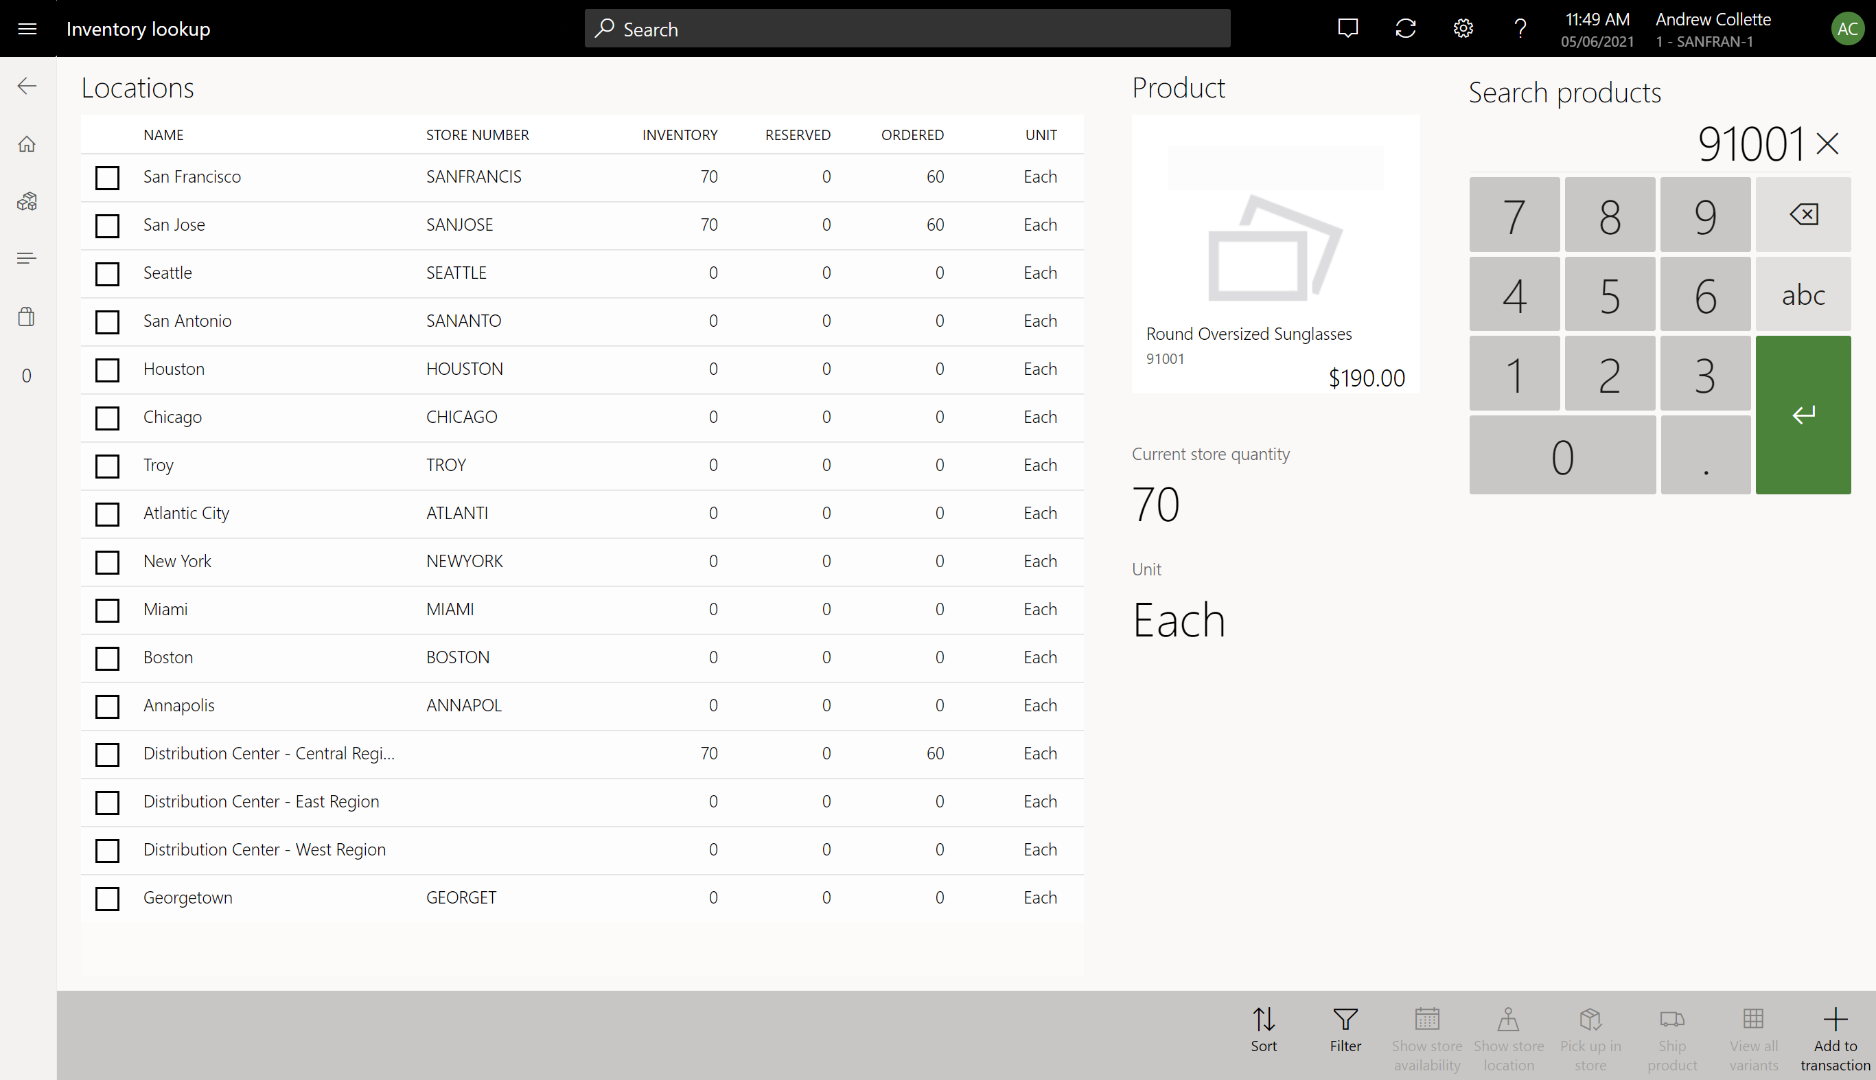Toggle the Seattle location checkbox
The height and width of the screenshot is (1080, 1876).
pyautogui.click(x=107, y=272)
